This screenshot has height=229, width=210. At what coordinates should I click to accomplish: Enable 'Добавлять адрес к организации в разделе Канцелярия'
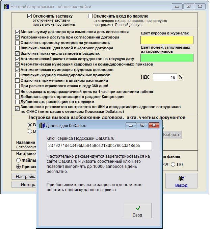pos(17,97)
